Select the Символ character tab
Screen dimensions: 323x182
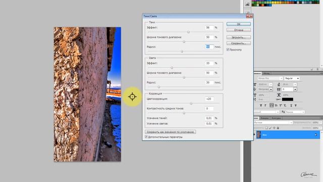(x=257, y=73)
